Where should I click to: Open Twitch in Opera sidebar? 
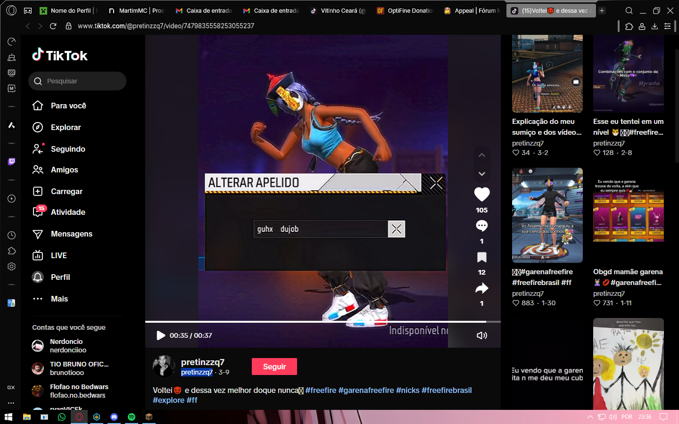point(12,162)
